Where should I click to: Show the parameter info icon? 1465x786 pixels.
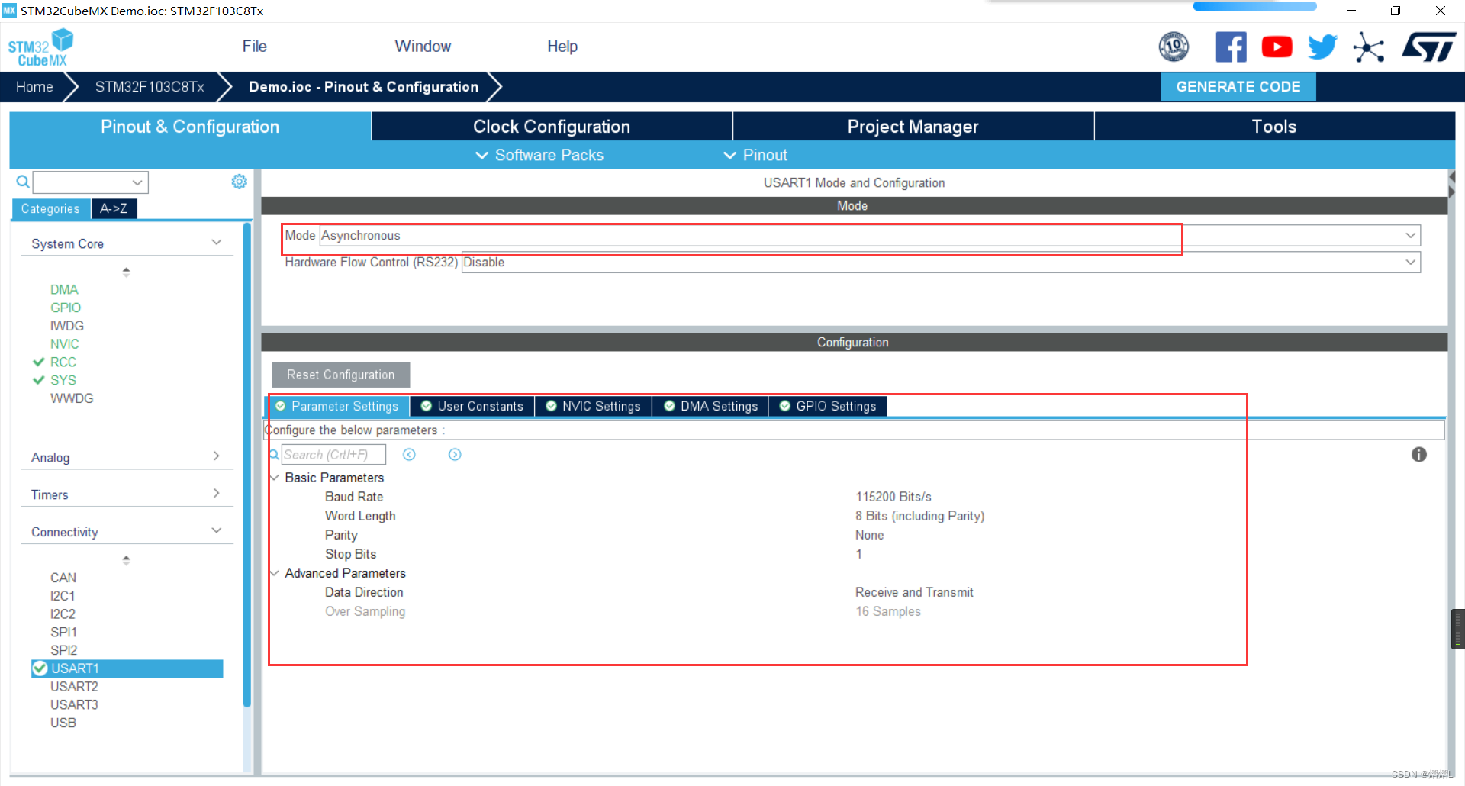[x=1418, y=455]
